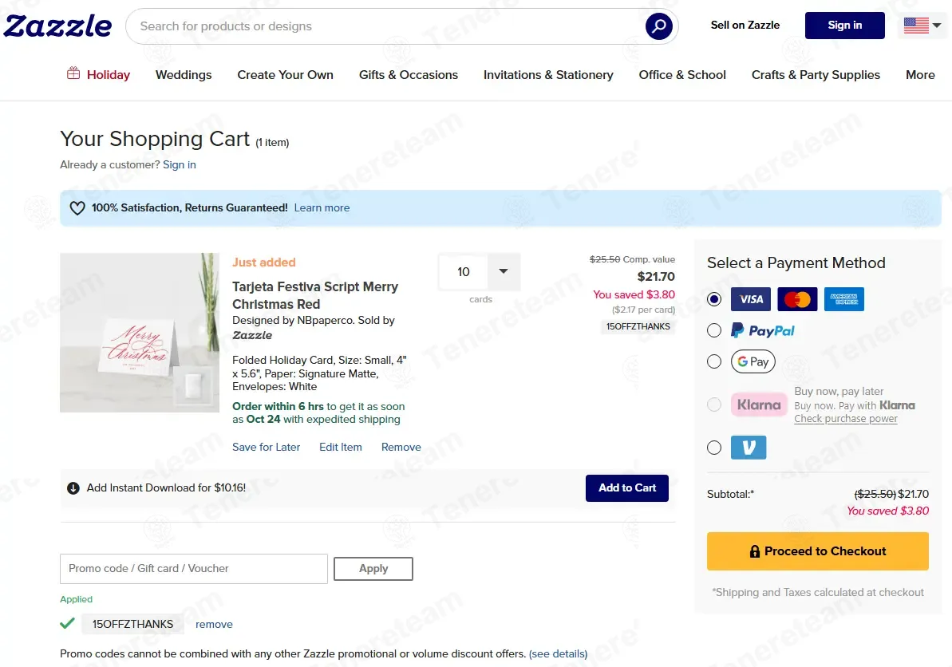Click the Visa card icon
Viewport: 952px width, 667px height.
pos(751,299)
